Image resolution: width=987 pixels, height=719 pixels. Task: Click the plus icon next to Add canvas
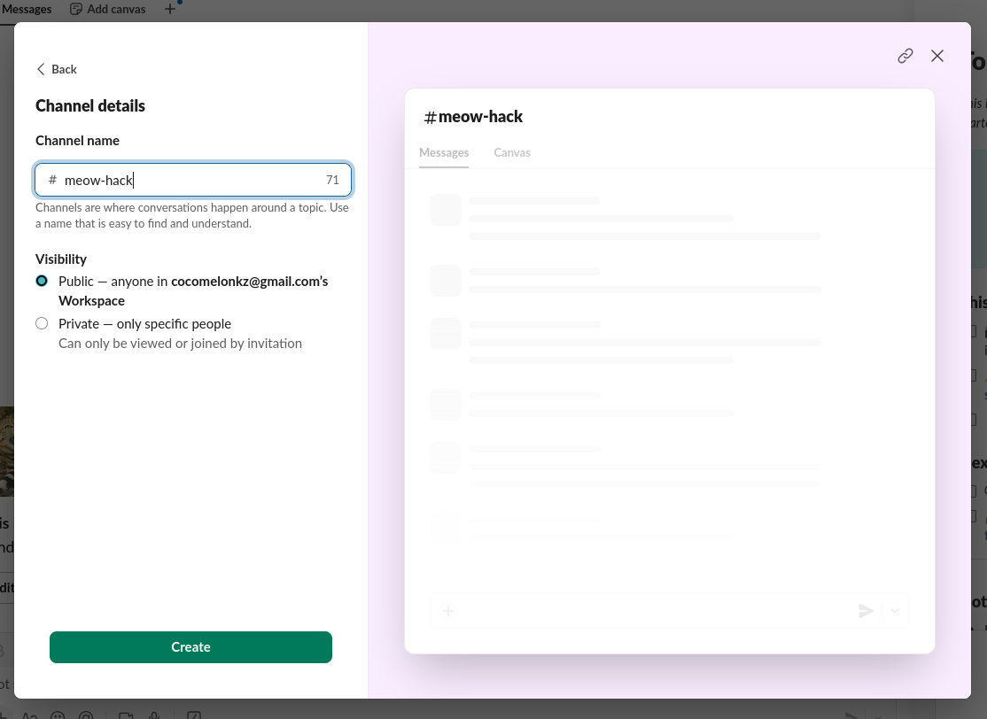[x=170, y=9]
